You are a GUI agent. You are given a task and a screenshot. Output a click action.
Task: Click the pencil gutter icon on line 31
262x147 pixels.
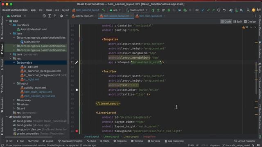77,62
